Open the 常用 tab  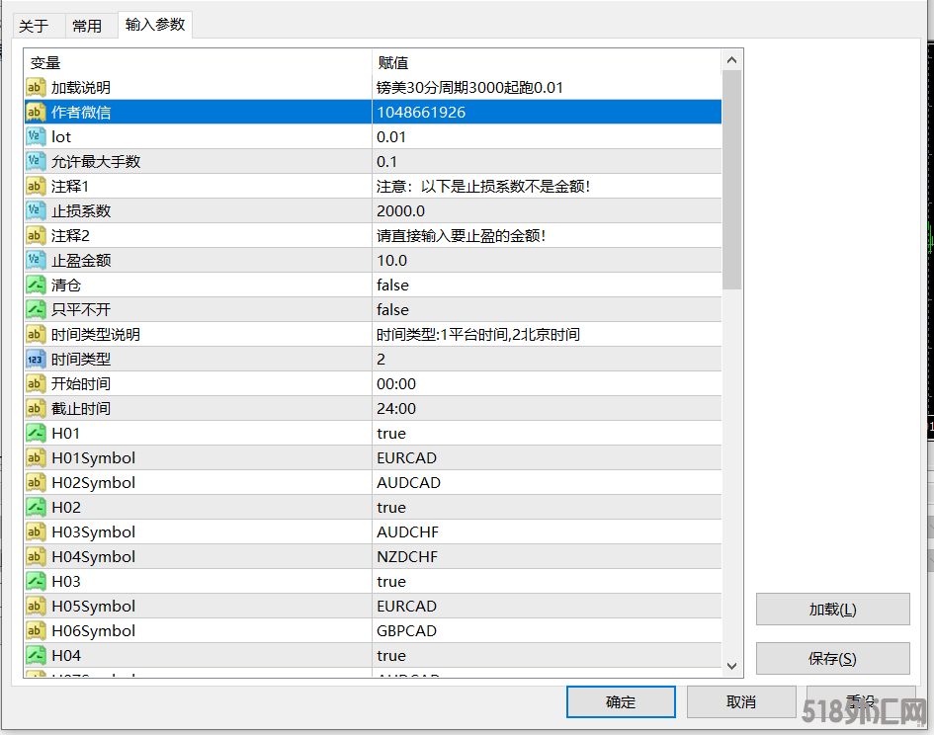(x=87, y=26)
